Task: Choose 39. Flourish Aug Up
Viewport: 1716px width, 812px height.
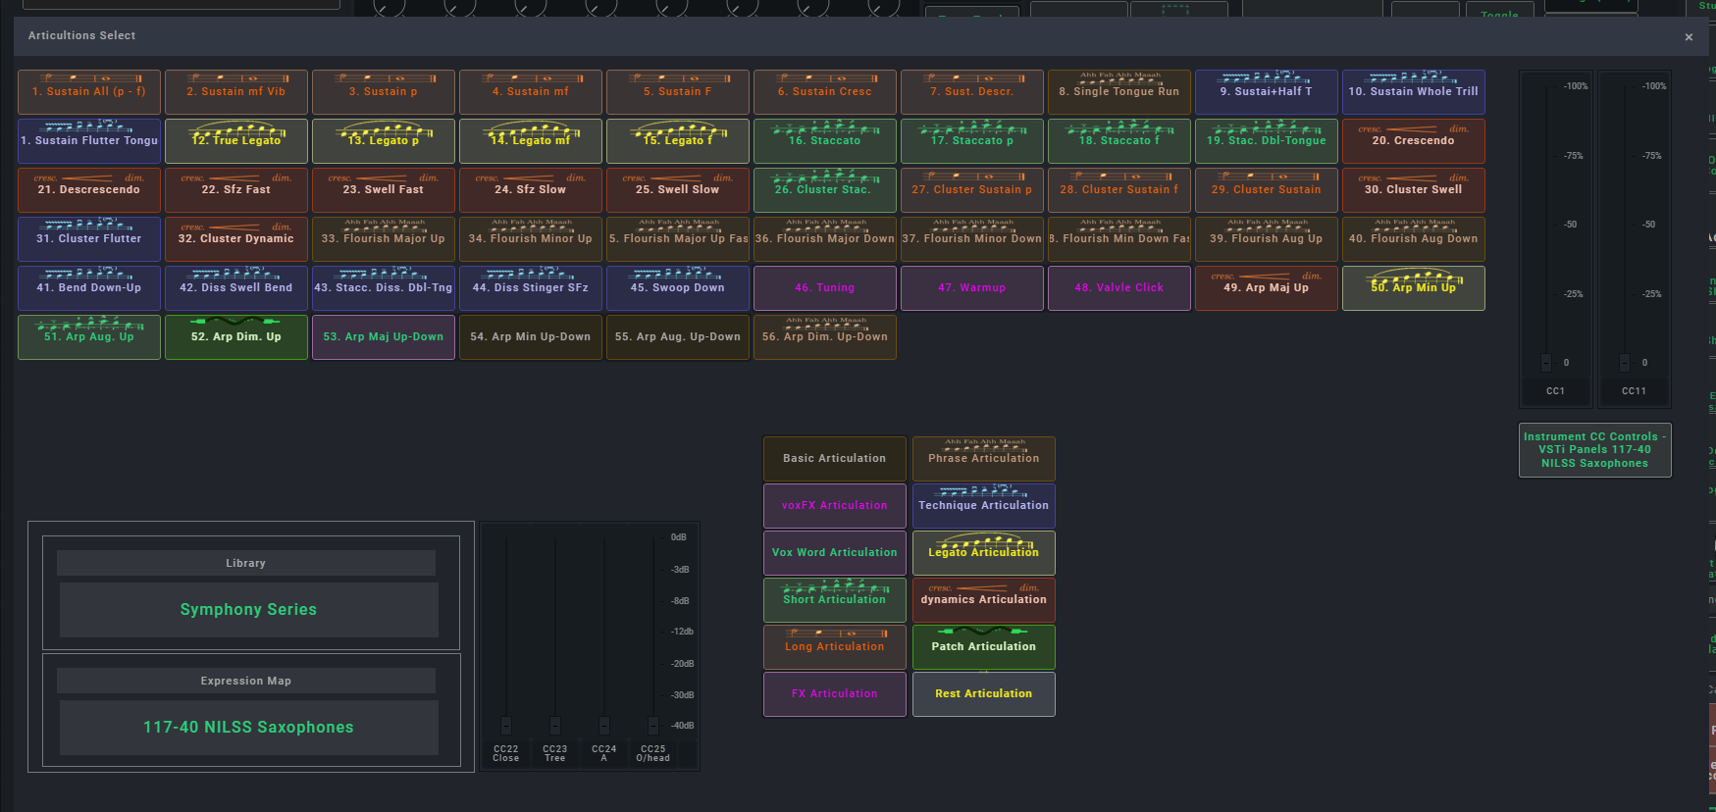Action: 1267,239
